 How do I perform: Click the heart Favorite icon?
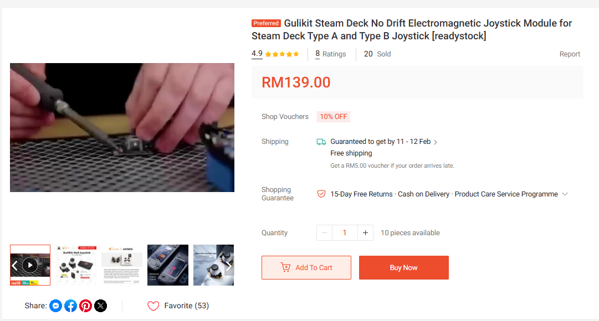click(153, 306)
